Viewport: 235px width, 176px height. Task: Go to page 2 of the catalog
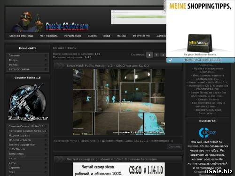[157, 55]
